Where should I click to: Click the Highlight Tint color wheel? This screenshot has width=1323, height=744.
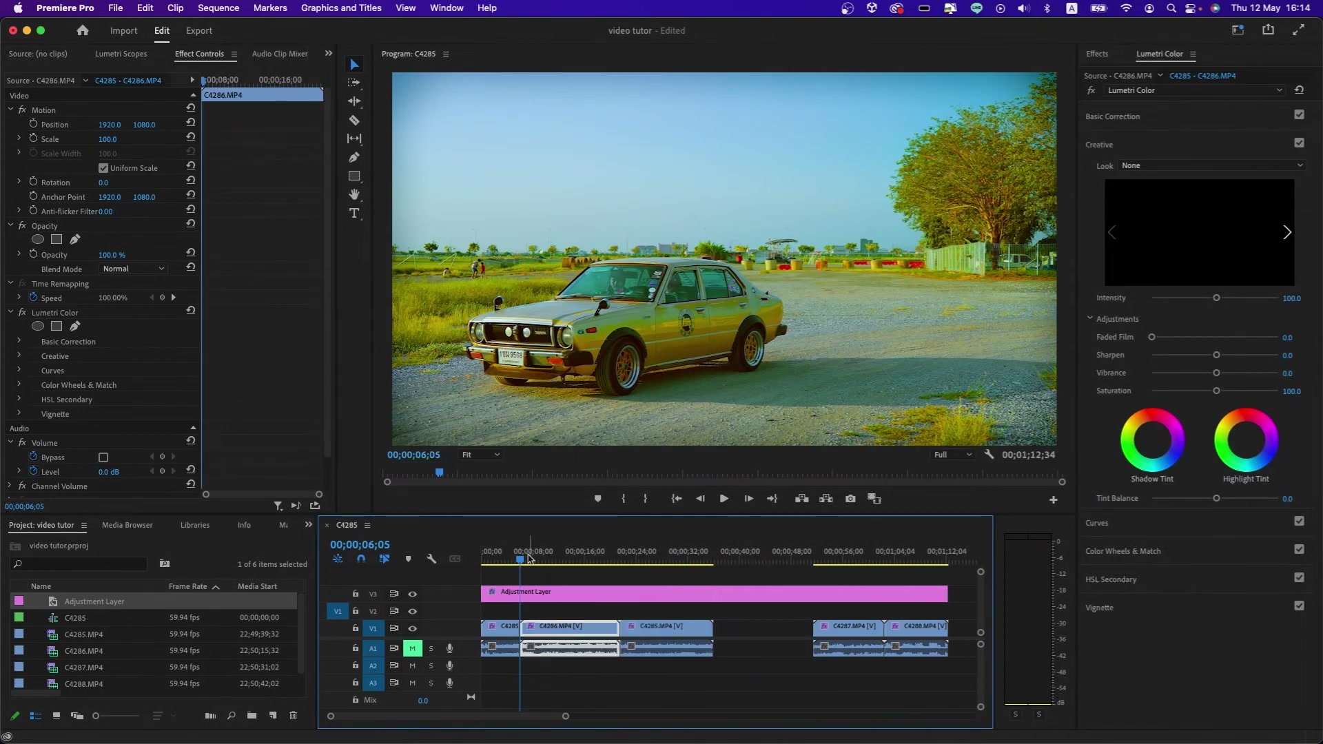(x=1246, y=440)
